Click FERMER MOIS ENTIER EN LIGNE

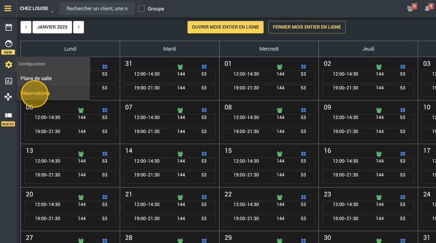click(x=307, y=27)
